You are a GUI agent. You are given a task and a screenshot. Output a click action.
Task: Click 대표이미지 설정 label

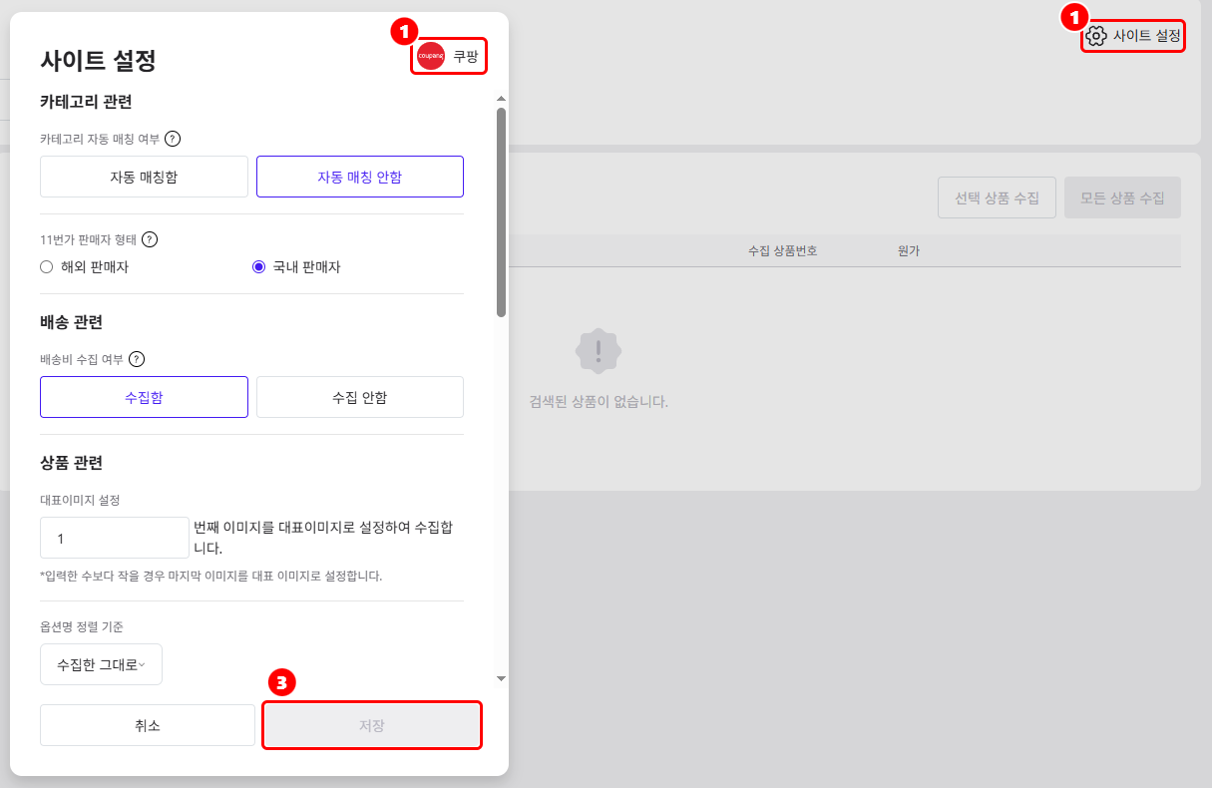80,500
